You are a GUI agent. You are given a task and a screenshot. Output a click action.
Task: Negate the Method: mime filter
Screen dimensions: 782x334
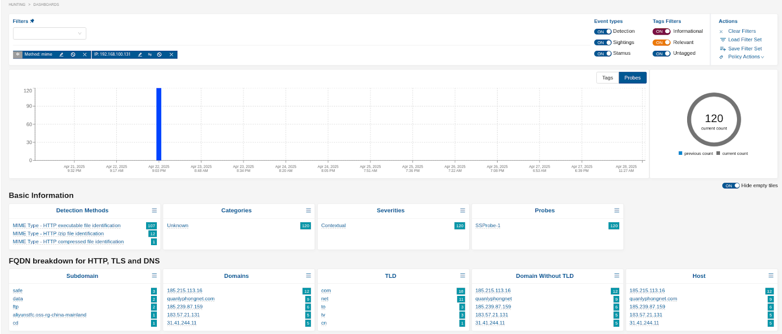click(x=73, y=55)
